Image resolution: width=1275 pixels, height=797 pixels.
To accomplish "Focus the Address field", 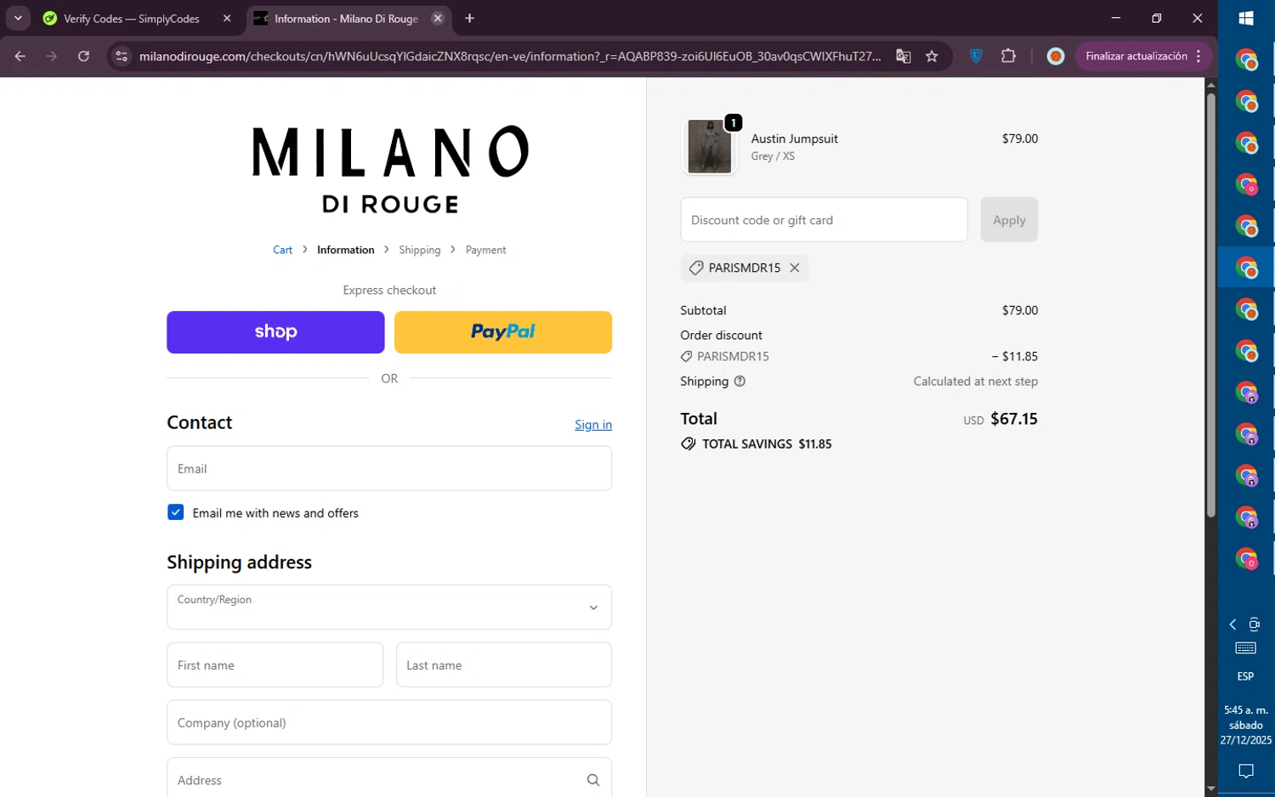I will click(x=389, y=779).
